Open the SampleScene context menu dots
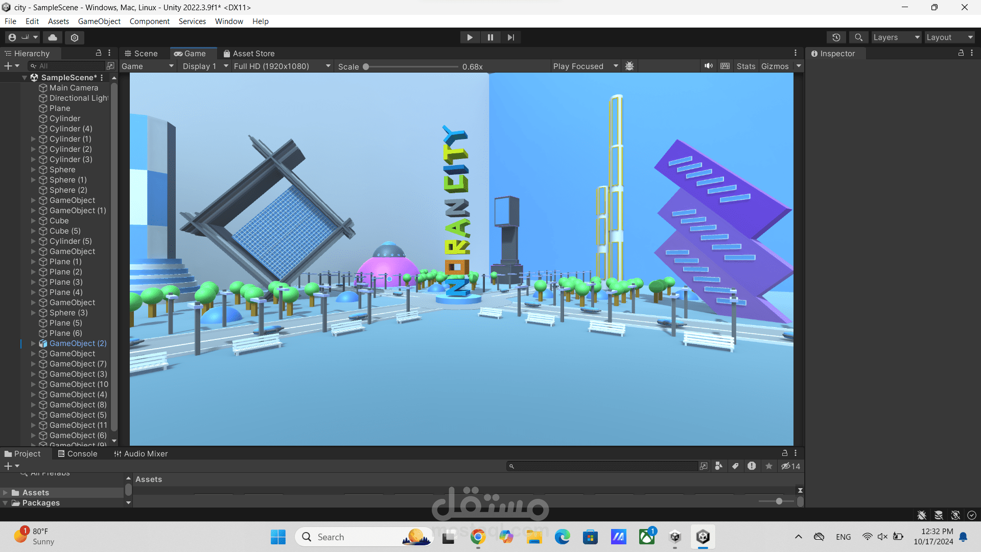981x552 pixels. pyautogui.click(x=102, y=78)
